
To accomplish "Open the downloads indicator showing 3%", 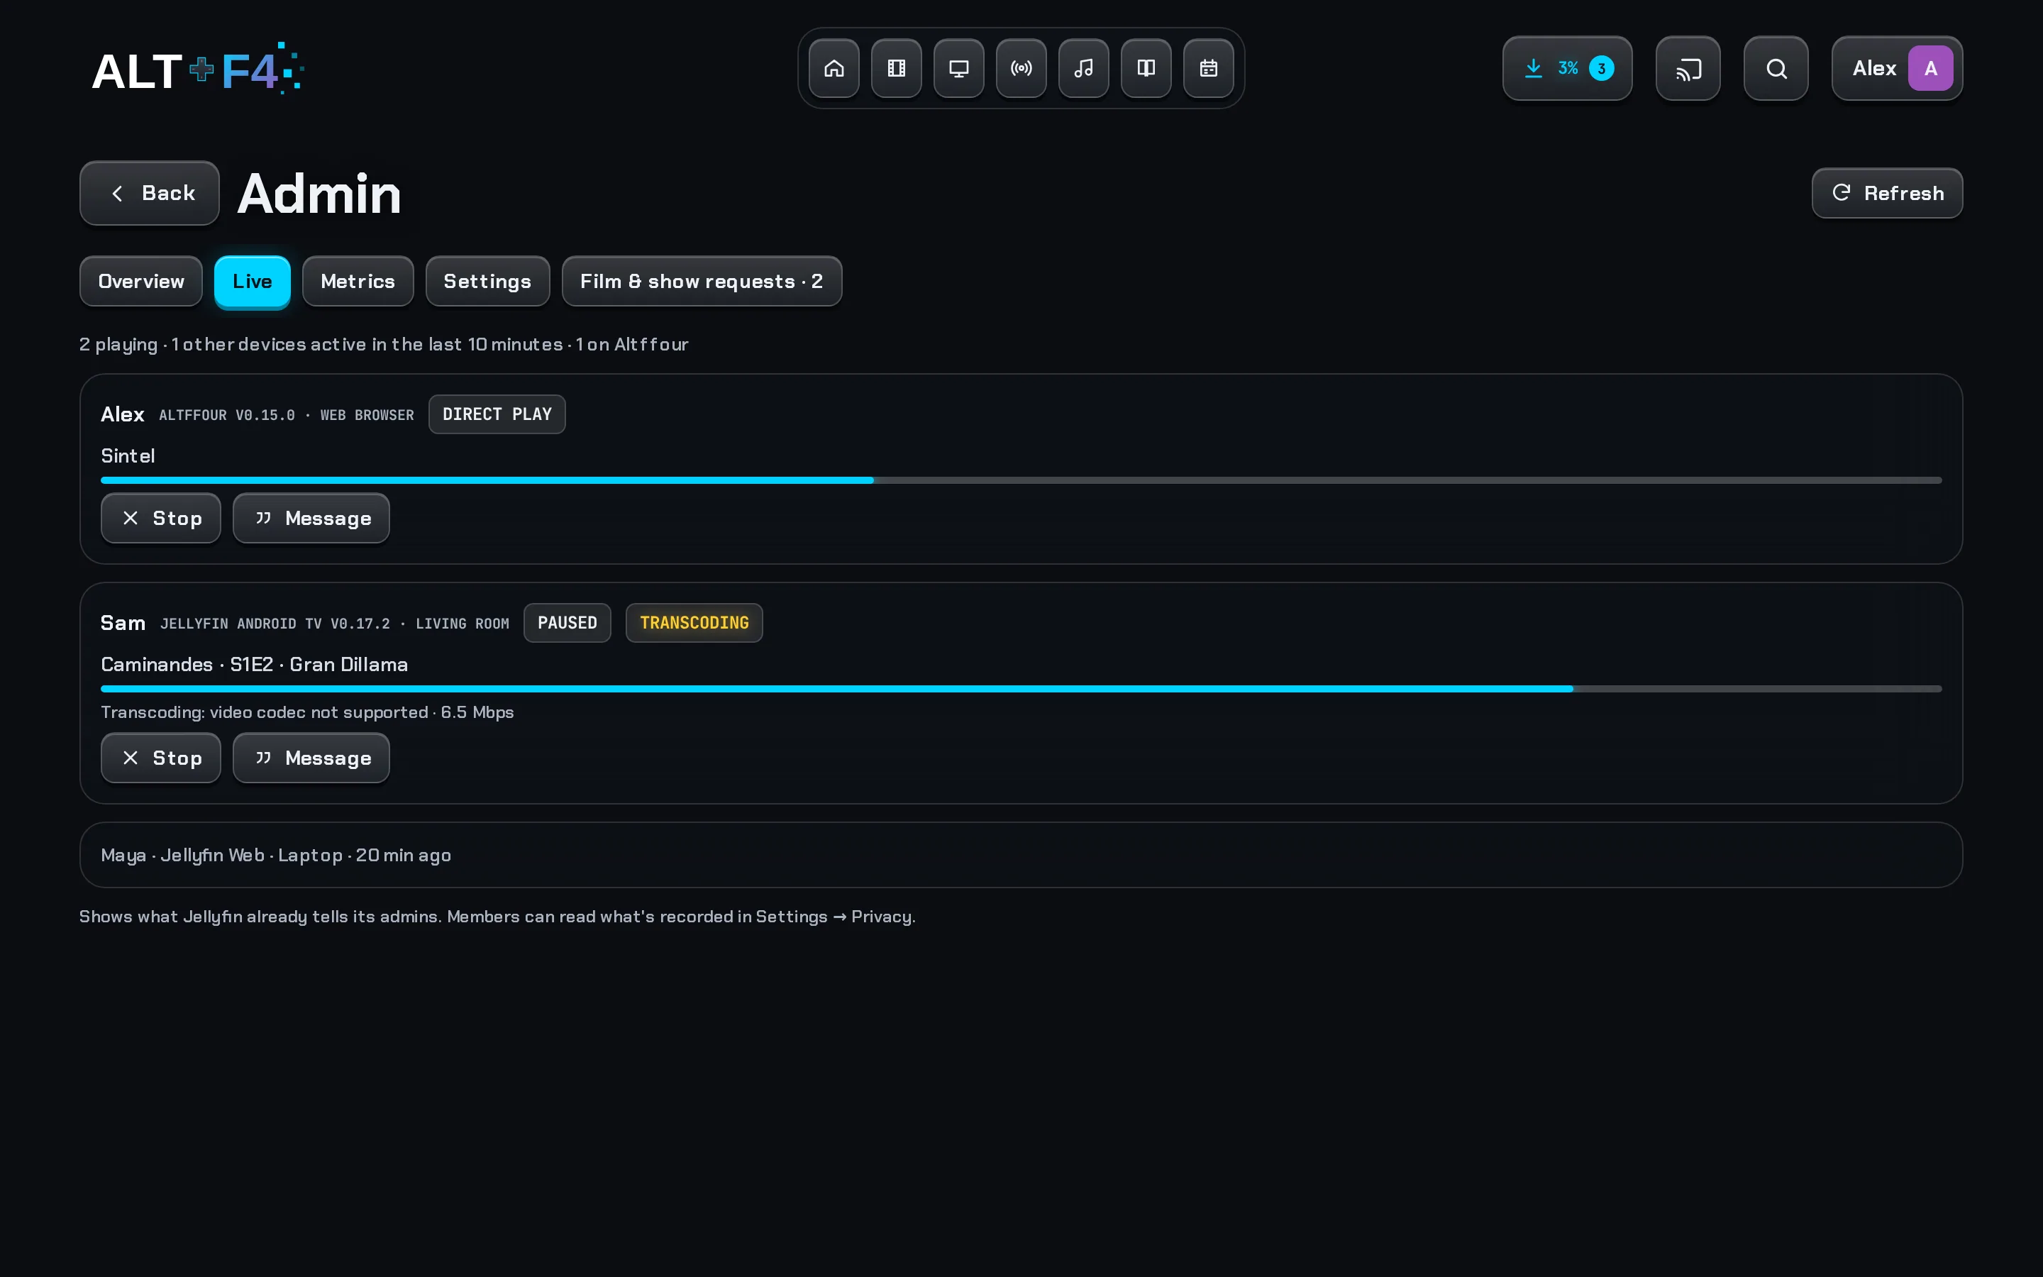I will pos(1567,68).
